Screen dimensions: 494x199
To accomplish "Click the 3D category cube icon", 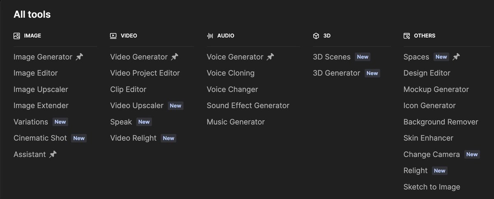I will 316,36.
